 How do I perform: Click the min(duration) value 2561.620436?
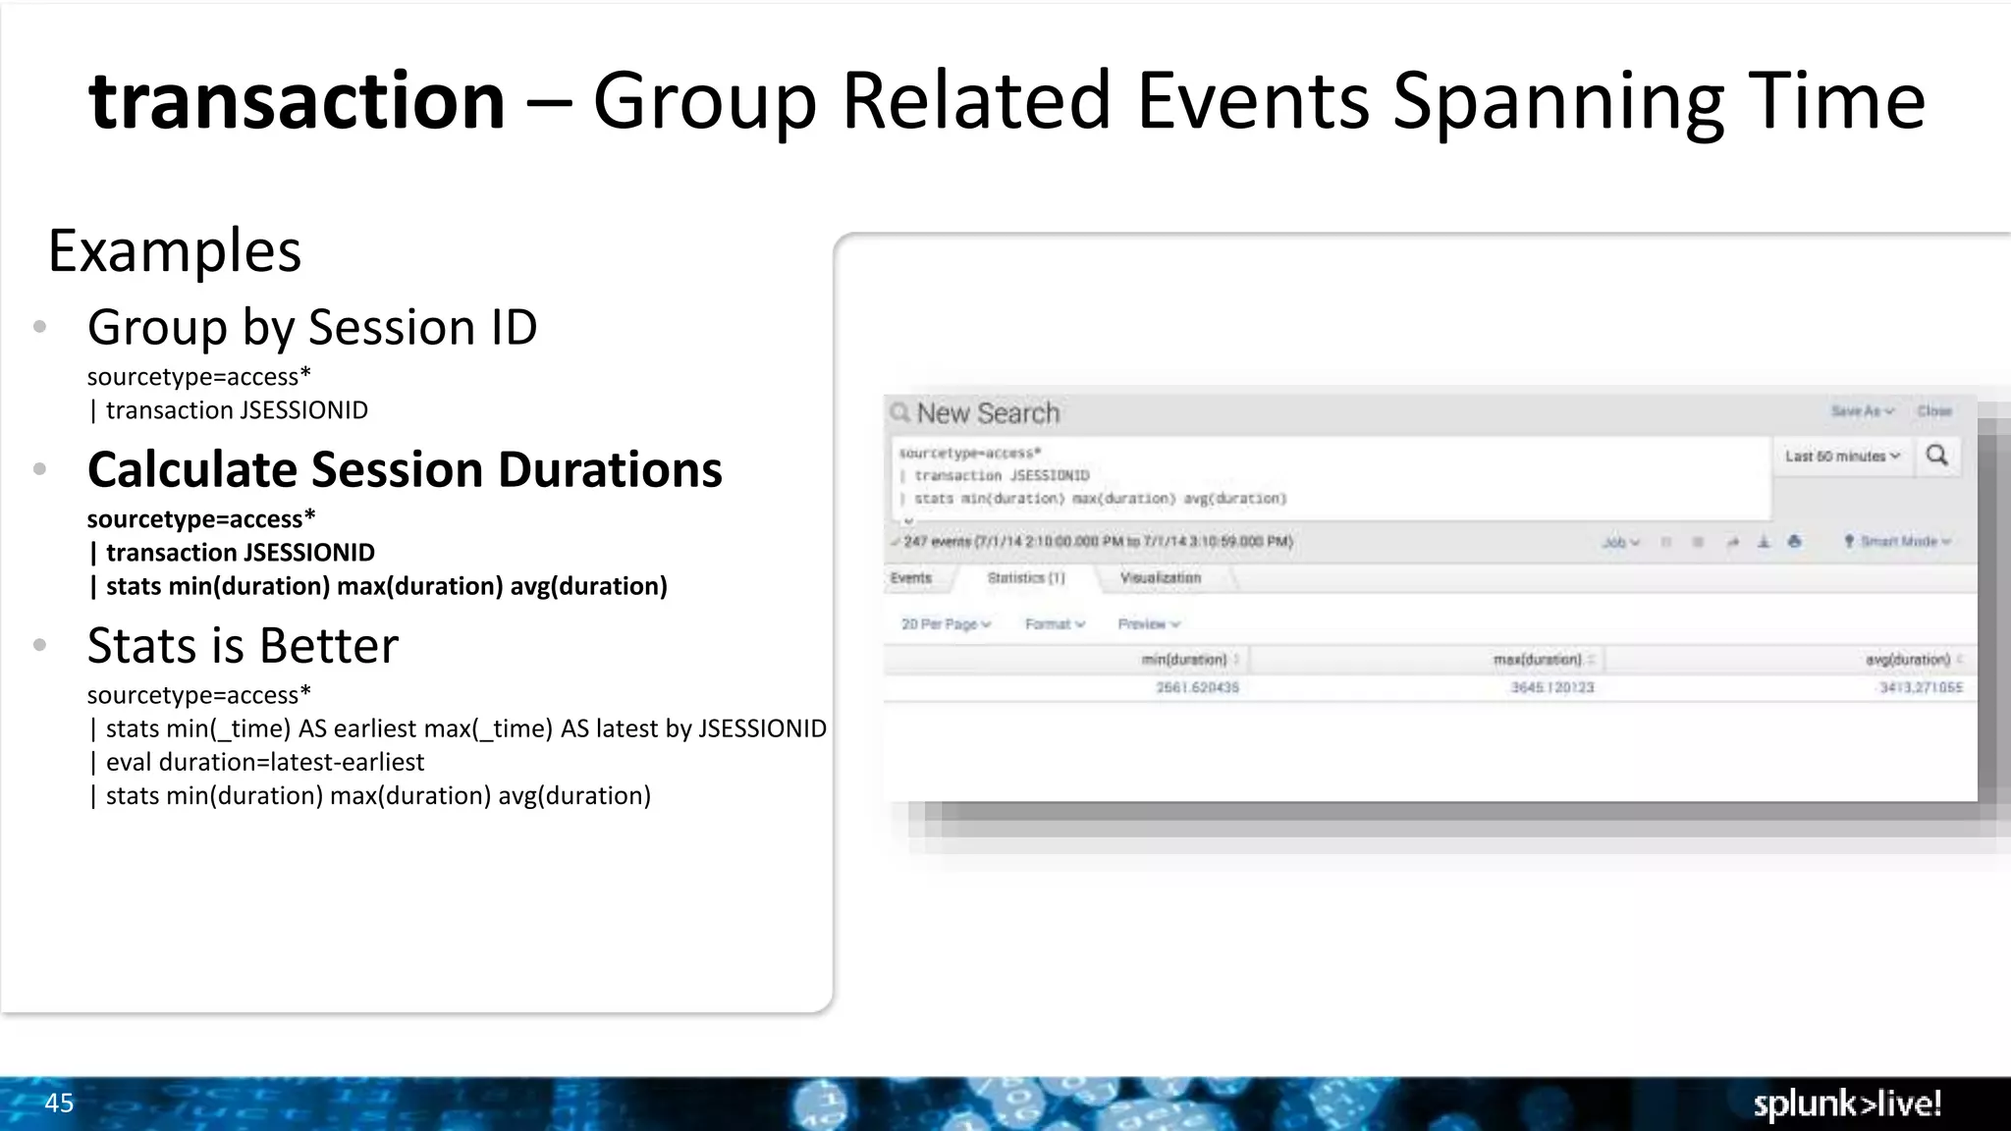[1197, 688]
